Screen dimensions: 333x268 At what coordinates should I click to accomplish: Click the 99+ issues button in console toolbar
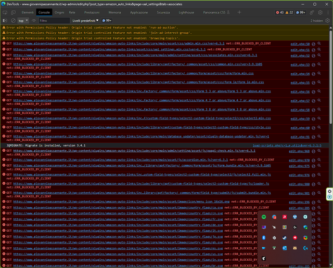point(107,21)
